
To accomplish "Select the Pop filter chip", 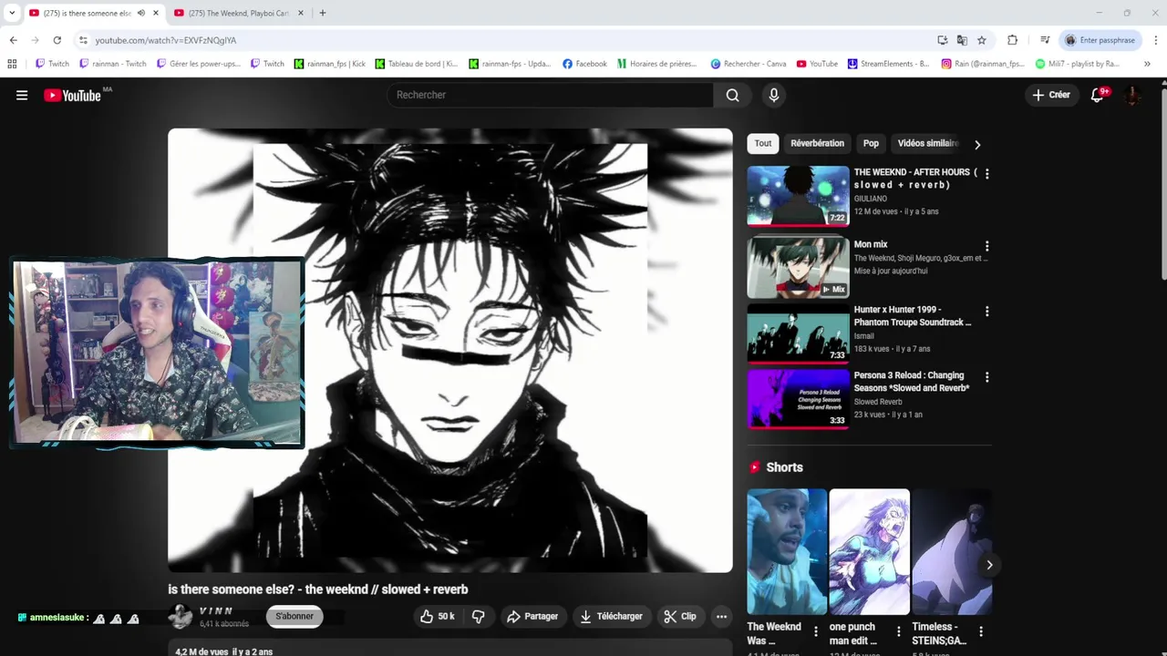I will pos(871,143).
